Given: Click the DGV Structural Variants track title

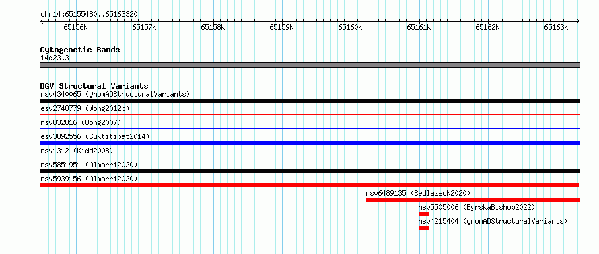Looking at the screenshot, I should [94, 86].
